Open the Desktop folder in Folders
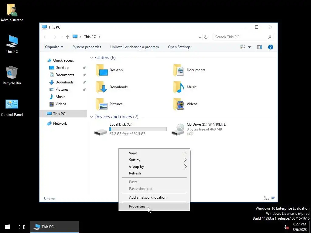Image resolution: width=311 pixels, height=233 pixels. (x=109, y=70)
